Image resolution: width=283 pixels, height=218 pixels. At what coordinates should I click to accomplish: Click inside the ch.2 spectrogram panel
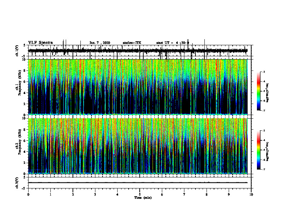pyautogui.click(x=138, y=146)
